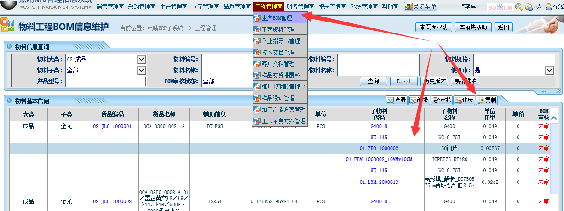Click the 返回 back button
Image resolution: width=564 pixels, height=211 pixels.
pyautogui.click(x=503, y=27)
